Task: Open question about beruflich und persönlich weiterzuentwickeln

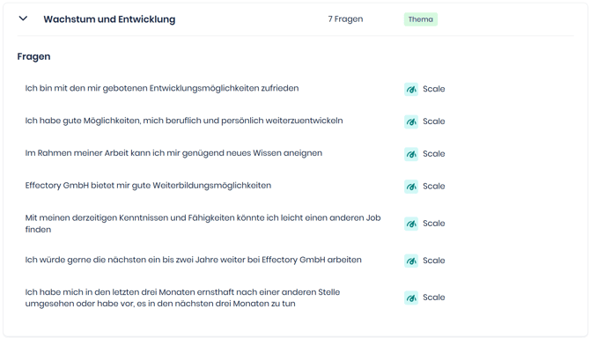Action: coord(184,121)
